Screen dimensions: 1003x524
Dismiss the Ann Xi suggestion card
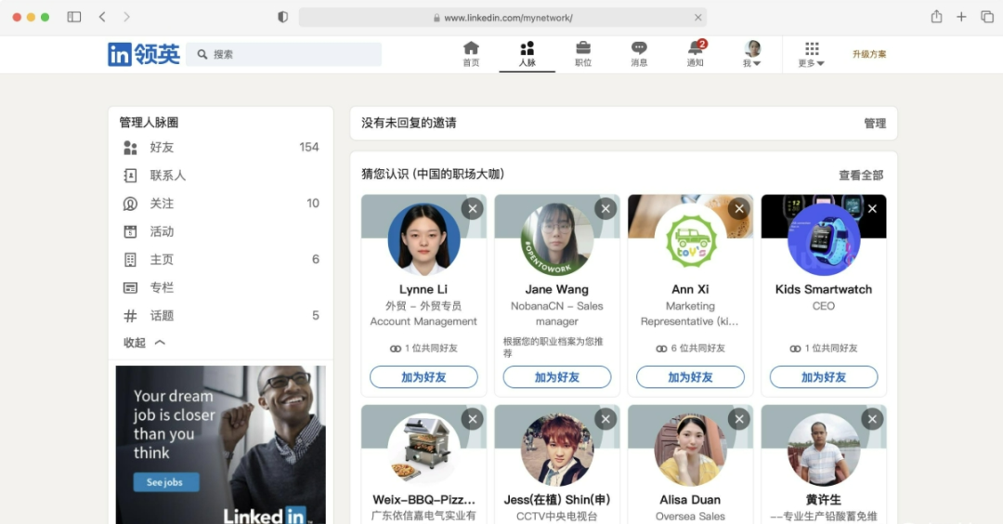739,208
